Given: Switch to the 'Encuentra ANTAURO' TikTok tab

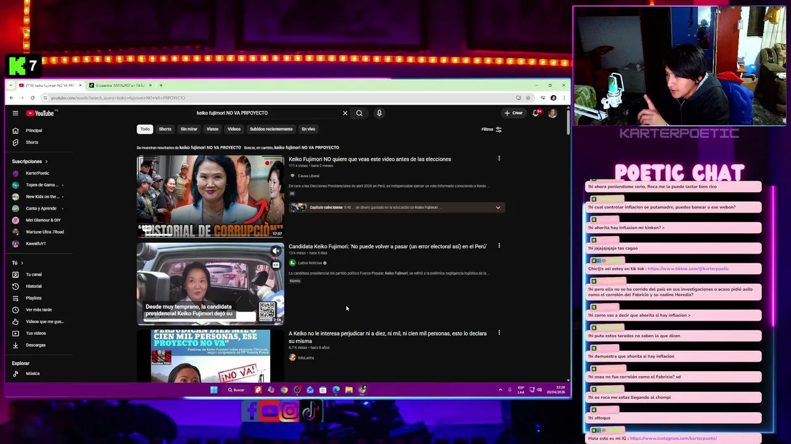Looking at the screenshot, I should pos(121,85).
